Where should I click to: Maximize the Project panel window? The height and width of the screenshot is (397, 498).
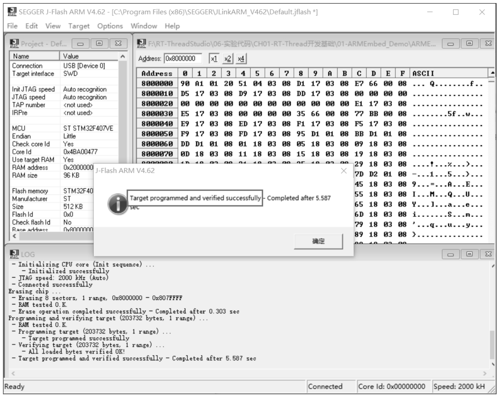coord(99,44)
